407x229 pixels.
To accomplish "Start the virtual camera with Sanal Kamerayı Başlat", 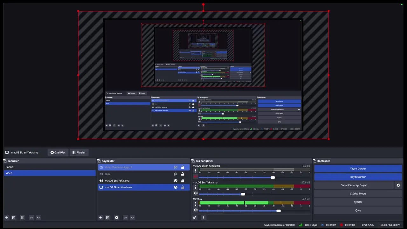I will click(x=354, y=185).
